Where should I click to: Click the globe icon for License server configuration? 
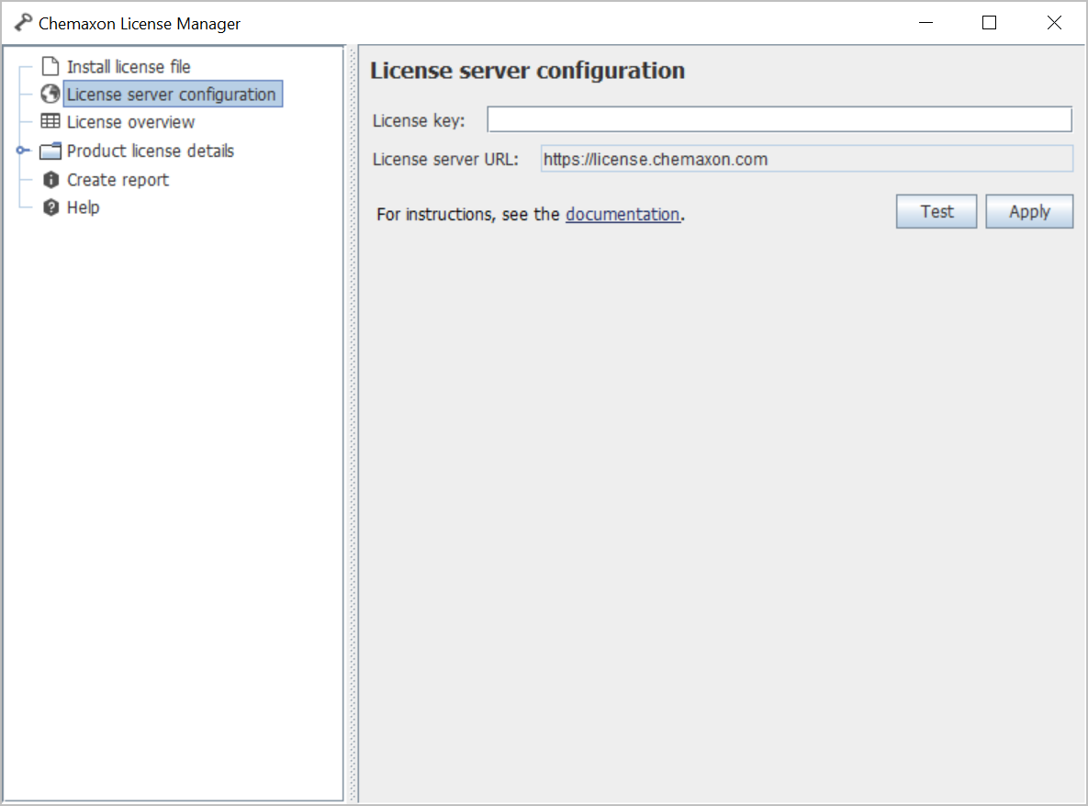50,95
